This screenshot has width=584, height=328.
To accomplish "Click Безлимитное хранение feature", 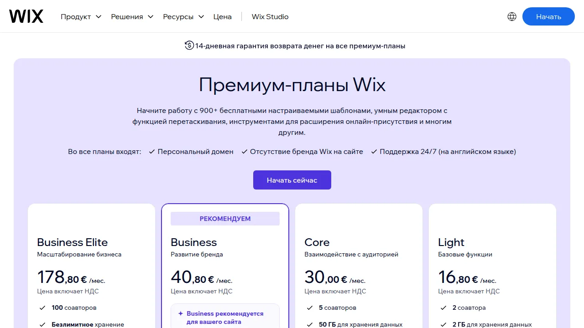I will coord(88,324).
